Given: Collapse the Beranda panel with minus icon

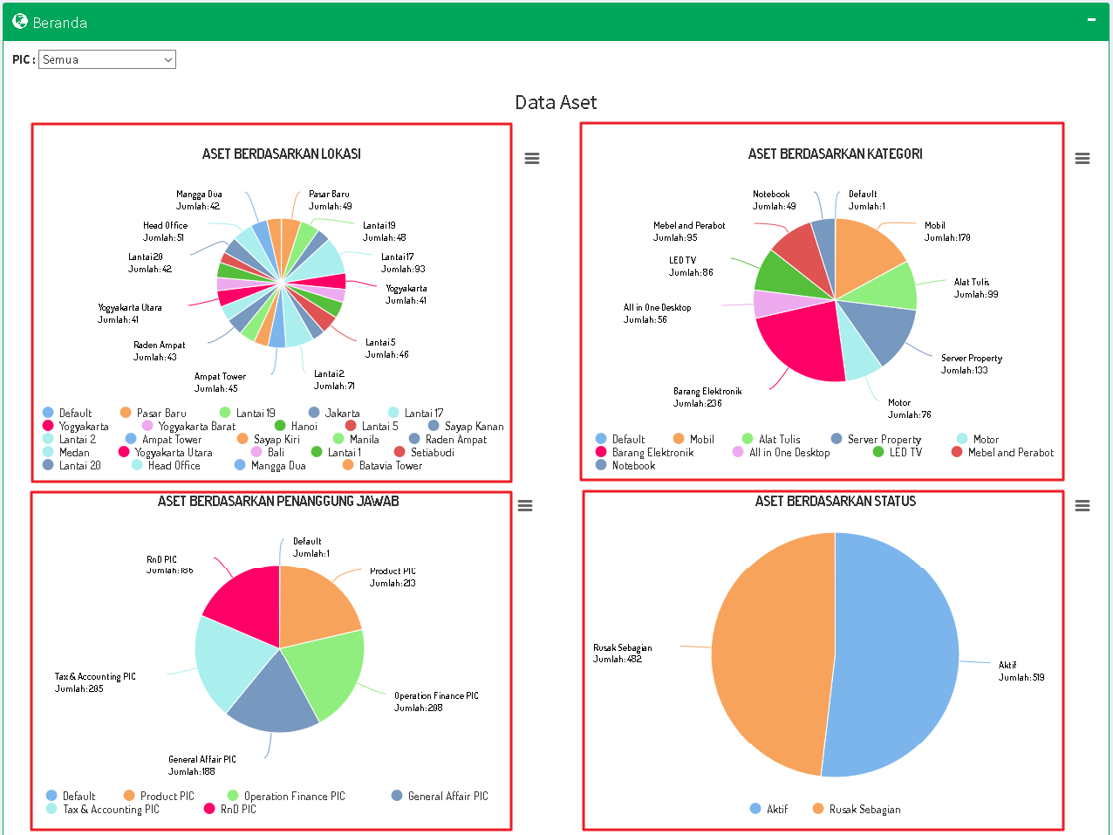Looking at the screenshot, I should click(1091, 20).
